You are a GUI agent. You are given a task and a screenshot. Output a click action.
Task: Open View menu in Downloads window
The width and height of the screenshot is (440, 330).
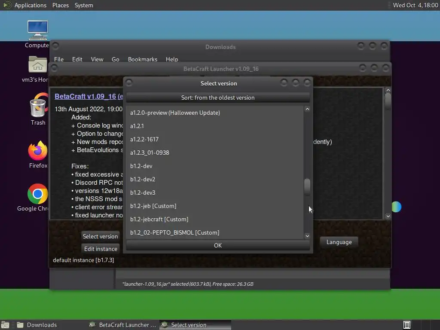[x=97, y=59]
